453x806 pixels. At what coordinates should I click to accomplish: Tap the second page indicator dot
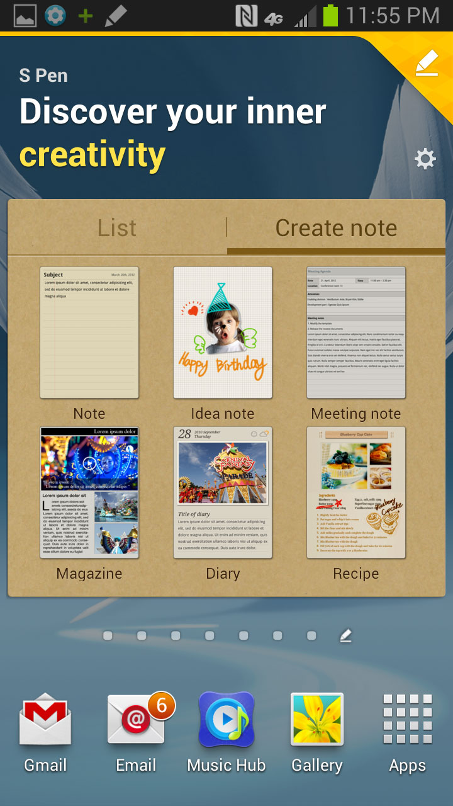click(x=142, y=636)
